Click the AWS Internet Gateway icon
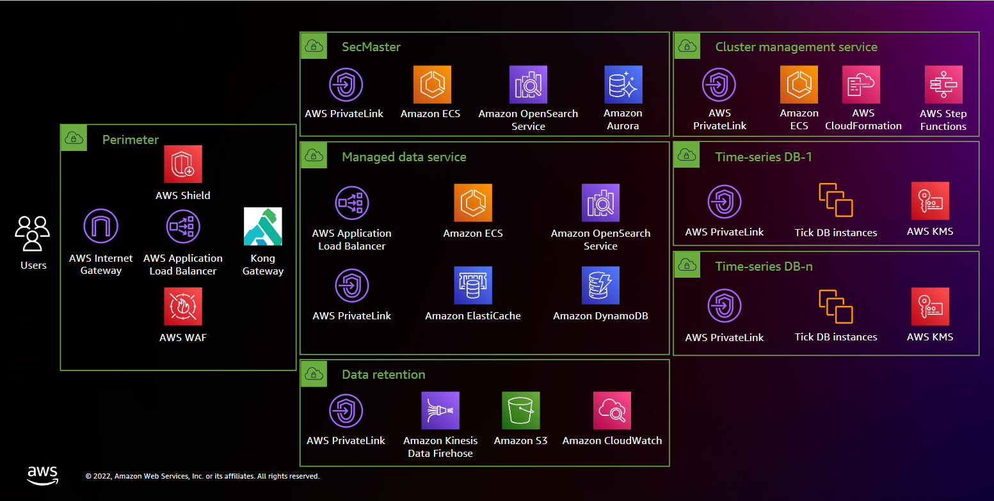This screenshot has height=501, width=994. coord(101,226)
